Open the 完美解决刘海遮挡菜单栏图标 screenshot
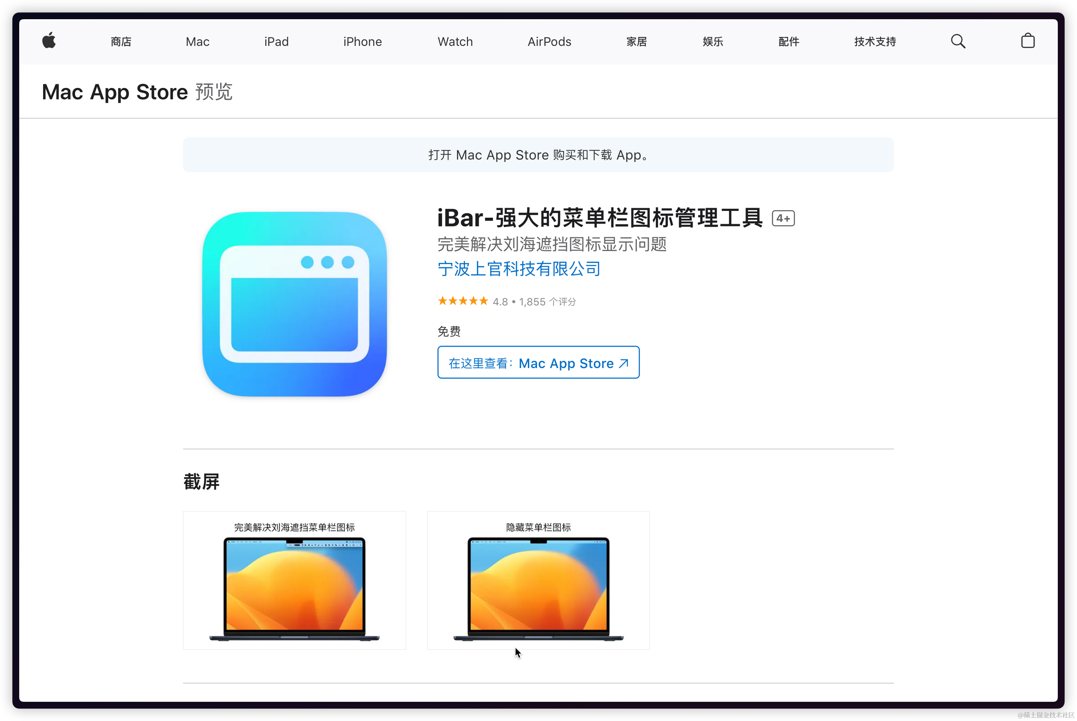Image resolution: width=1077 pixels, height=721 pixels. pos(294,580)
